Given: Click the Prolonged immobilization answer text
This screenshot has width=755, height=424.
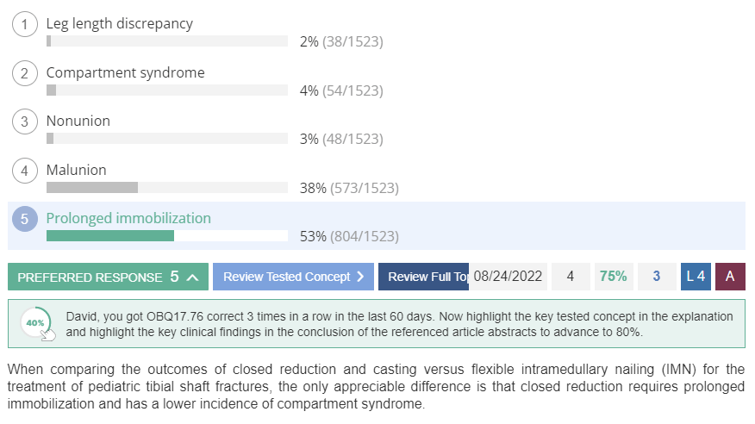Looking at the screenshot, I should point(128,219).
